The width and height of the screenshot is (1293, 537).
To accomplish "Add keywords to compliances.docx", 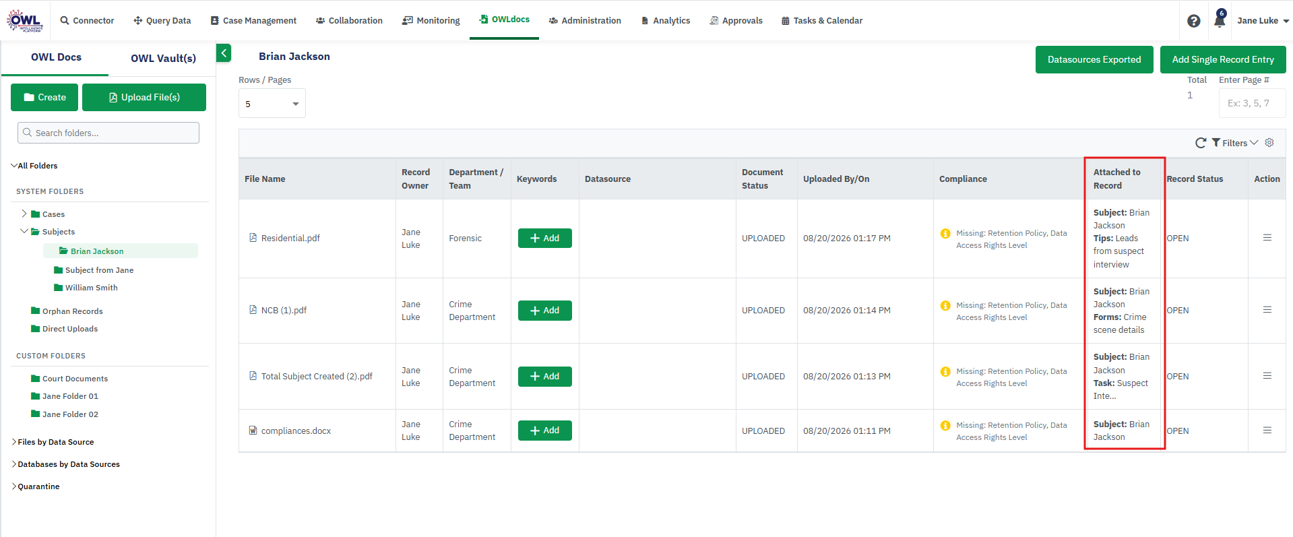I will click(x=545, y=431).
